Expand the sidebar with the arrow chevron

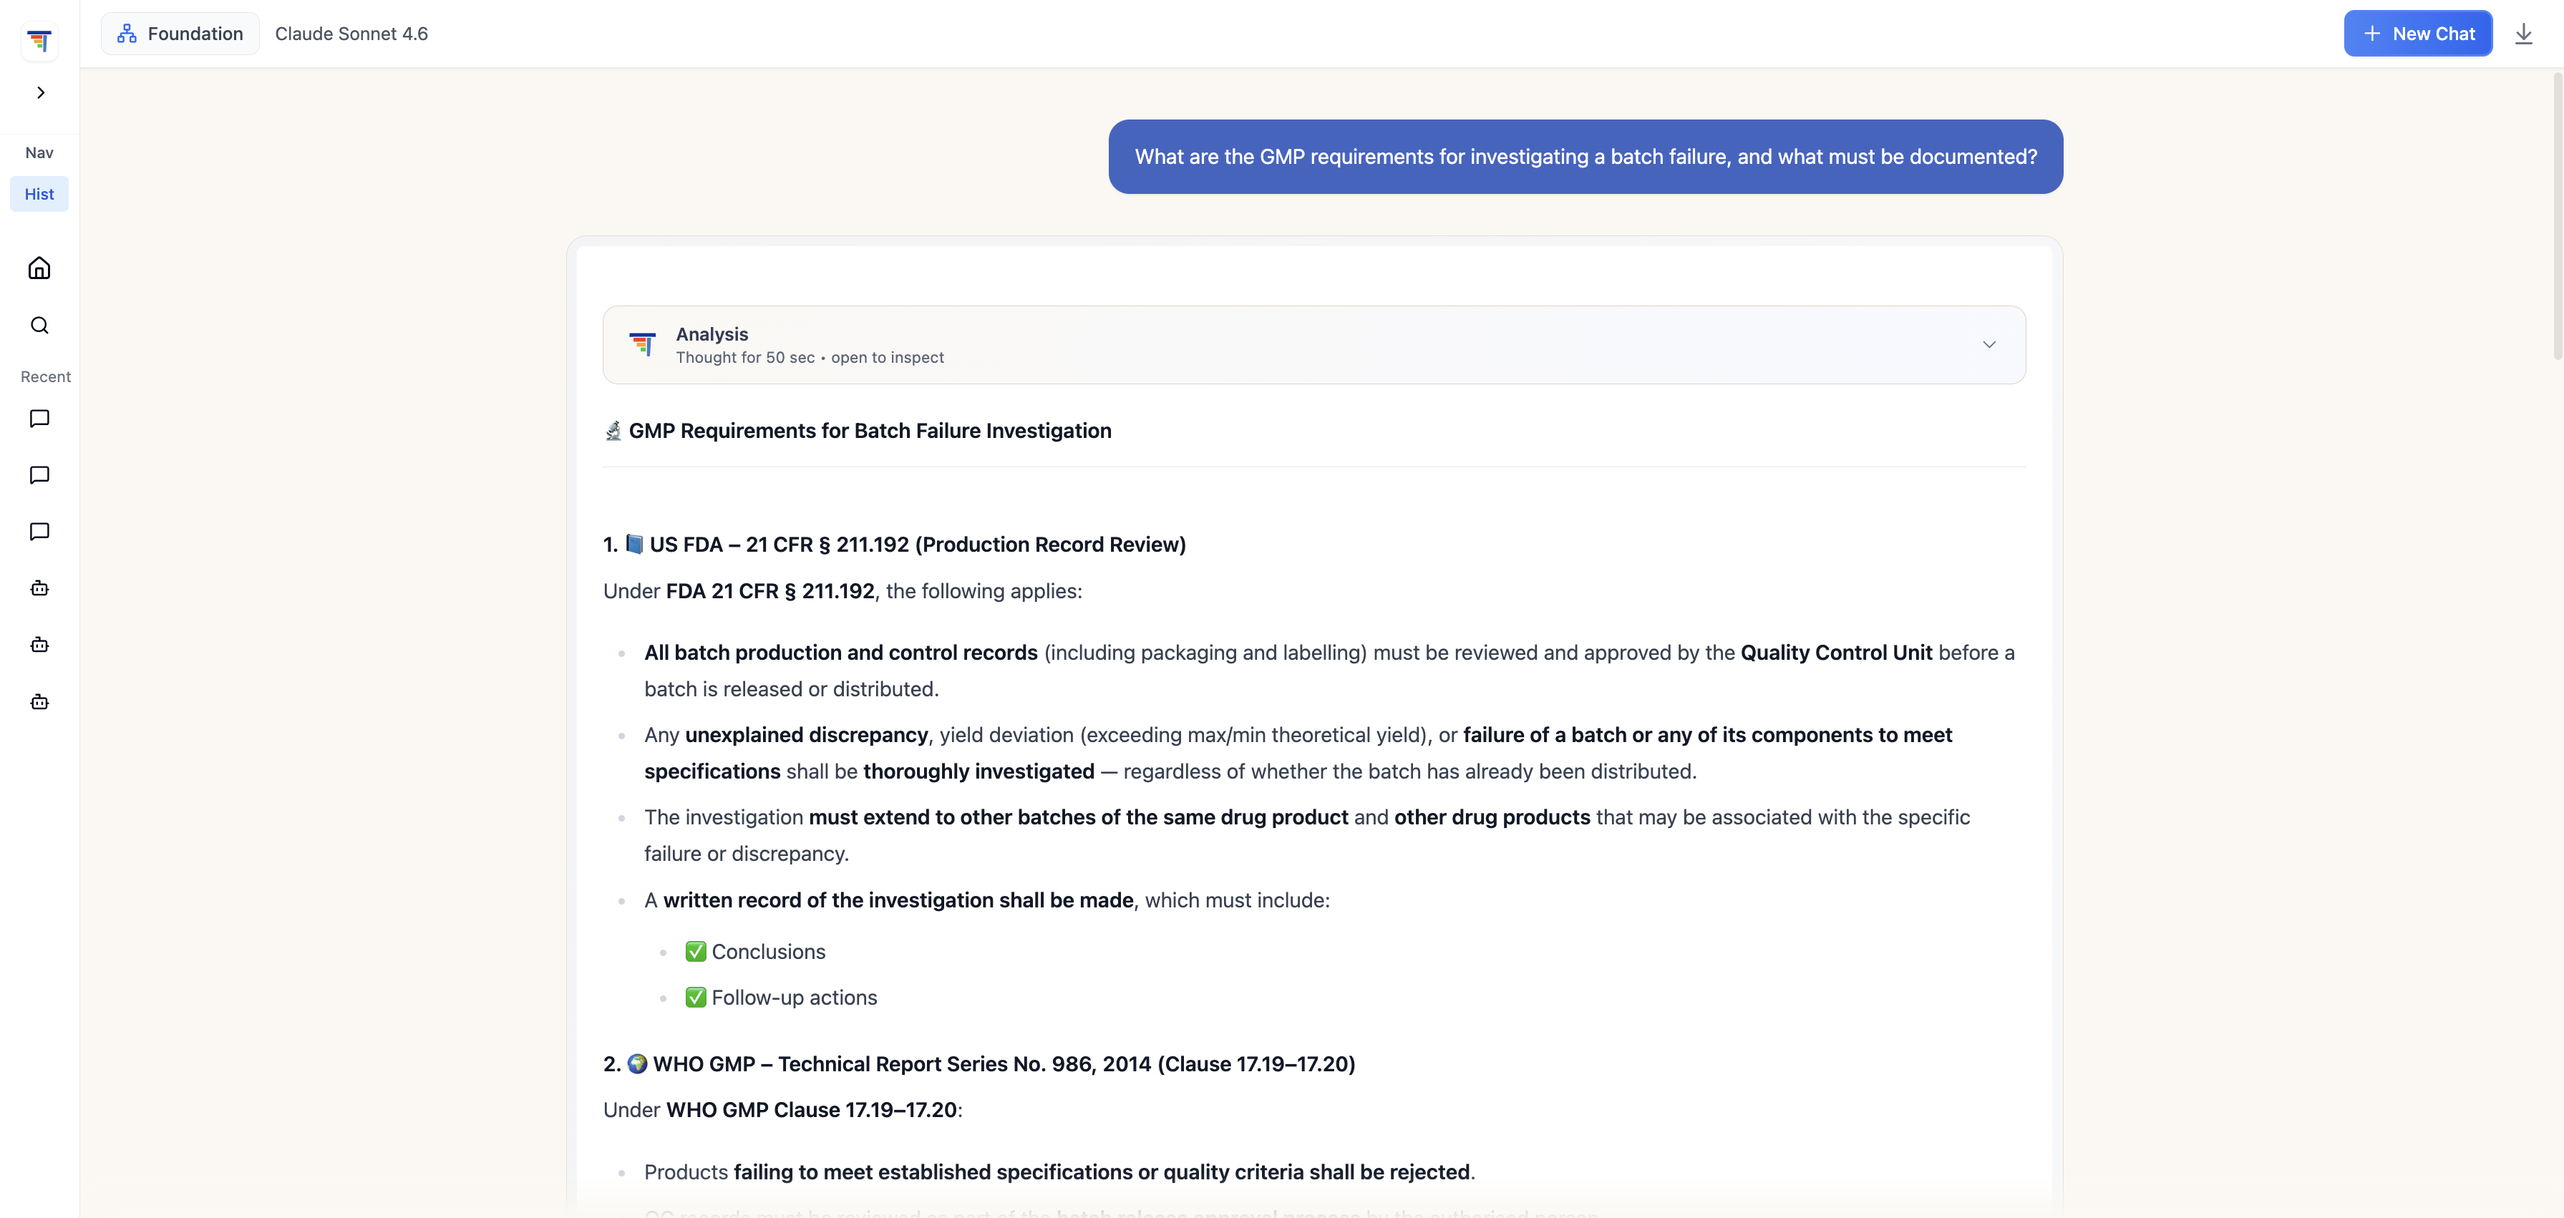40,92
